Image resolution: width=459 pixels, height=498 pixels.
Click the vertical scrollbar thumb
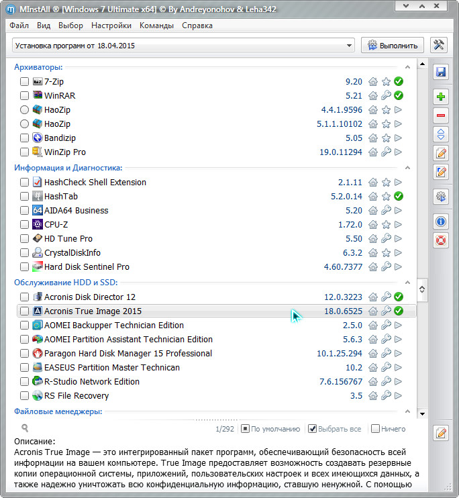(x=422, y=289)
